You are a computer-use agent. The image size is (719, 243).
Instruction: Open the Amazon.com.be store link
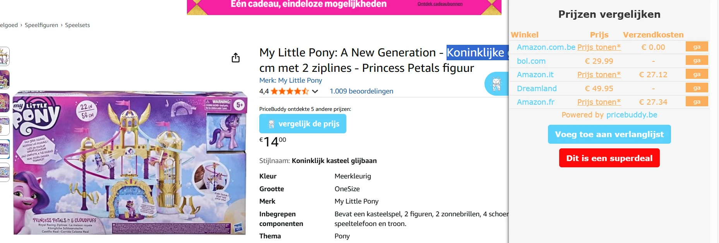tap(546, 47)
